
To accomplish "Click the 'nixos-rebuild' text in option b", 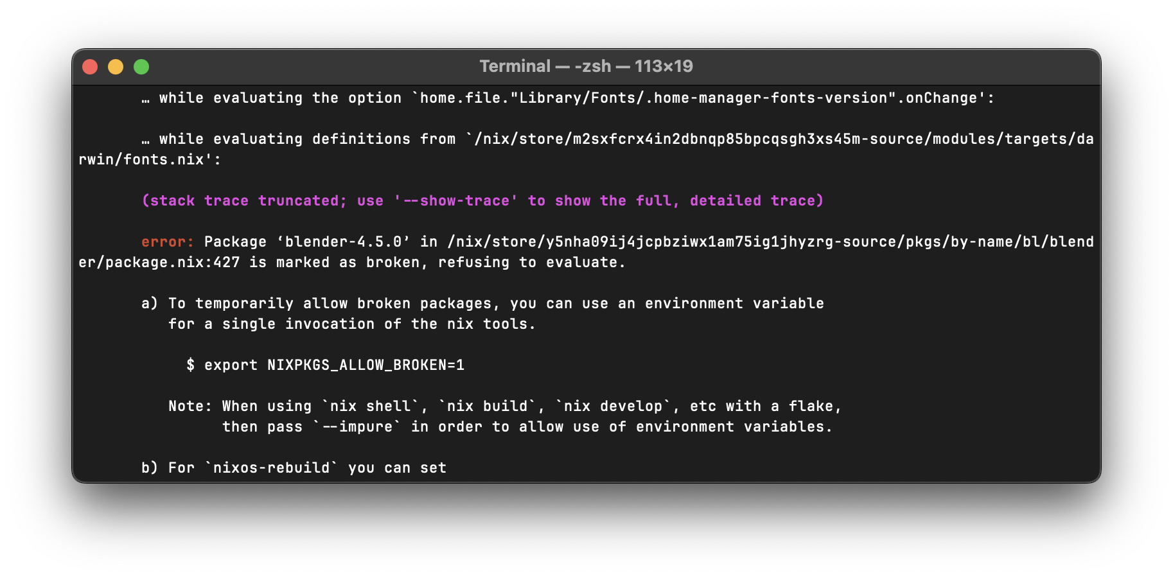I will 271,468.
